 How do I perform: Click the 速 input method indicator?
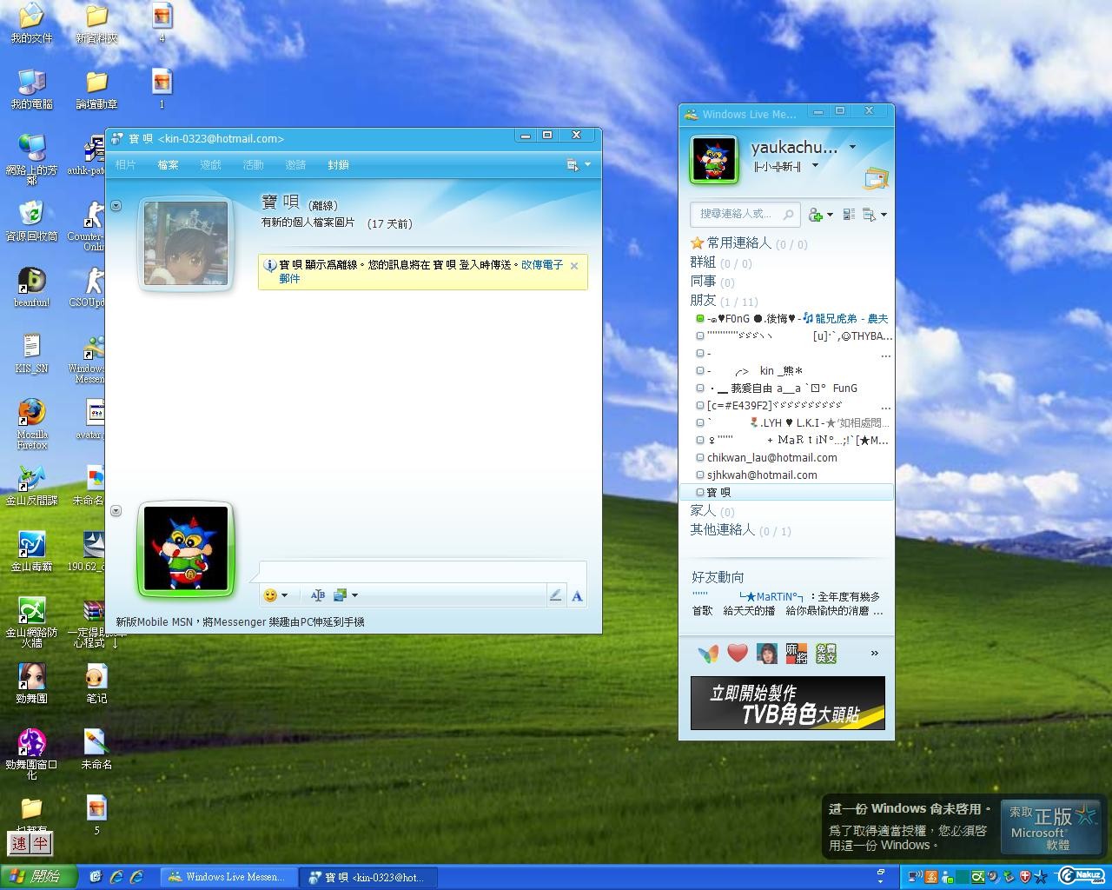point(19,843)
